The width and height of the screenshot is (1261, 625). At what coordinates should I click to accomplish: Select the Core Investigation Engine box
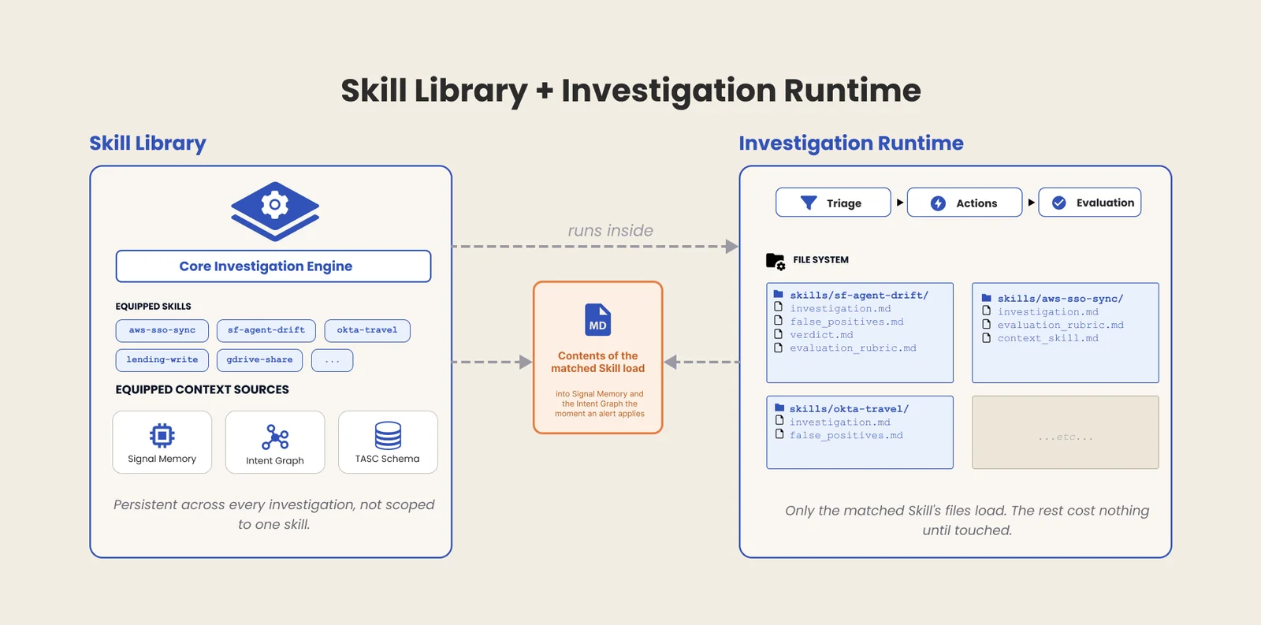pyautogui.click(x=273, y=266)
